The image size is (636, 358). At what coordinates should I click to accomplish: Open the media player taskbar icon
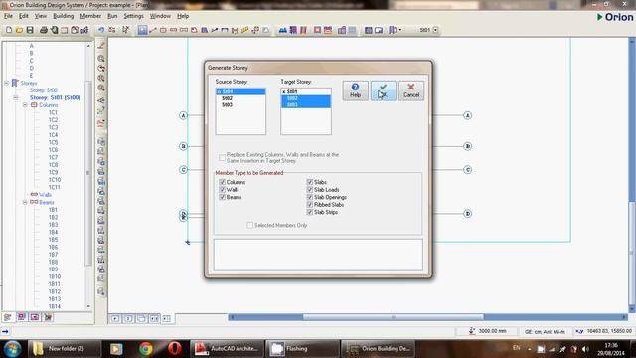116,349
